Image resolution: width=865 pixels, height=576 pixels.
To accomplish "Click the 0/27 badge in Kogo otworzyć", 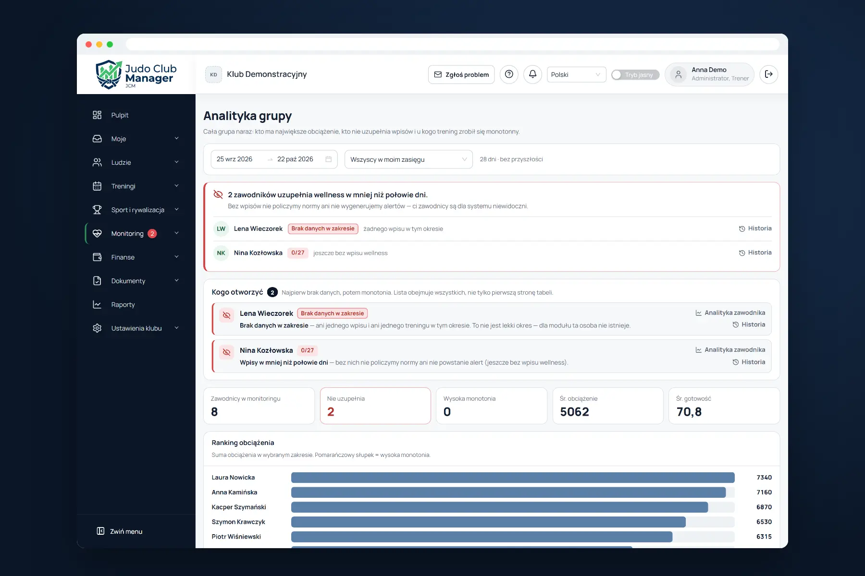I will [x=307, y=350].
